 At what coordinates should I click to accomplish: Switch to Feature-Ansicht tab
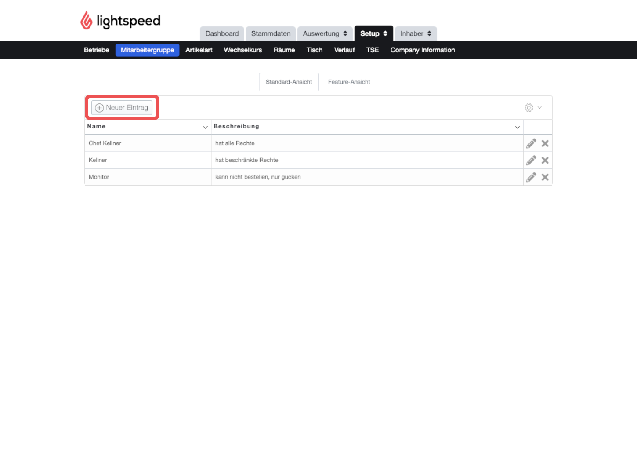point(349,82)
